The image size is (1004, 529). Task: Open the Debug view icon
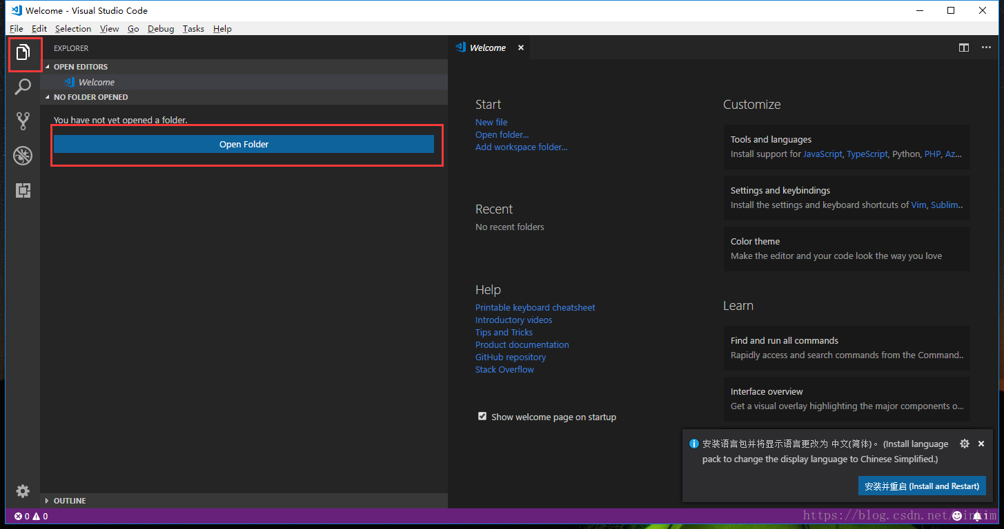coord(23,156)
